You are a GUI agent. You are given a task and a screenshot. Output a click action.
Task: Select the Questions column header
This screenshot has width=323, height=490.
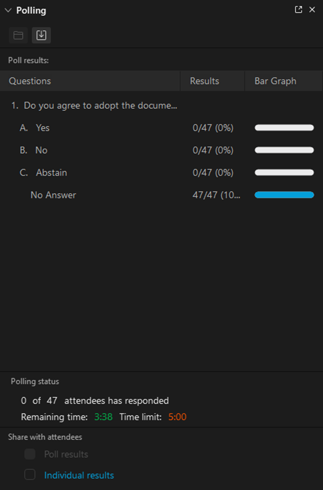coord(90,81)
